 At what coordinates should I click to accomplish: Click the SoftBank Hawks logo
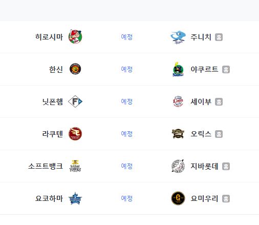point(75,166)
